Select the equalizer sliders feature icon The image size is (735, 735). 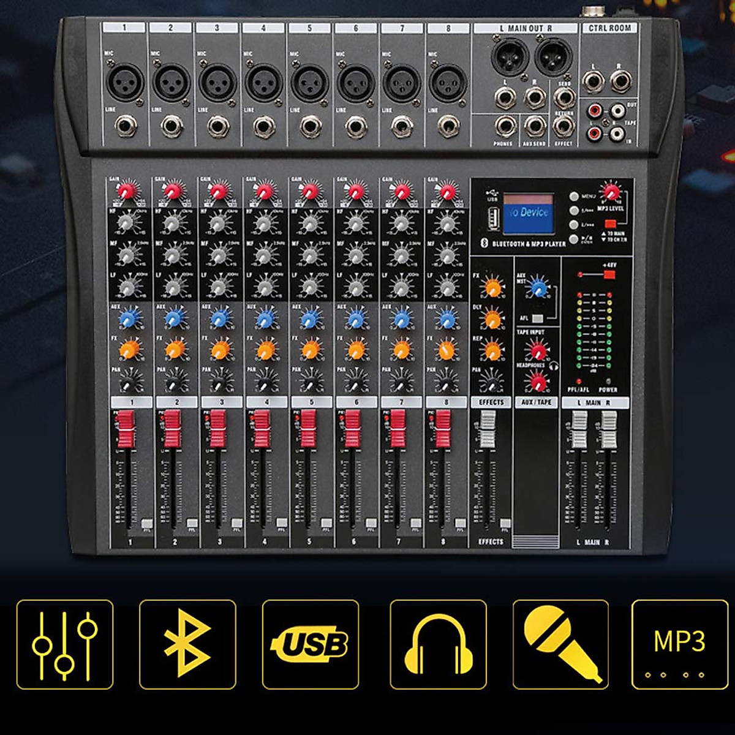coord(65,644)
